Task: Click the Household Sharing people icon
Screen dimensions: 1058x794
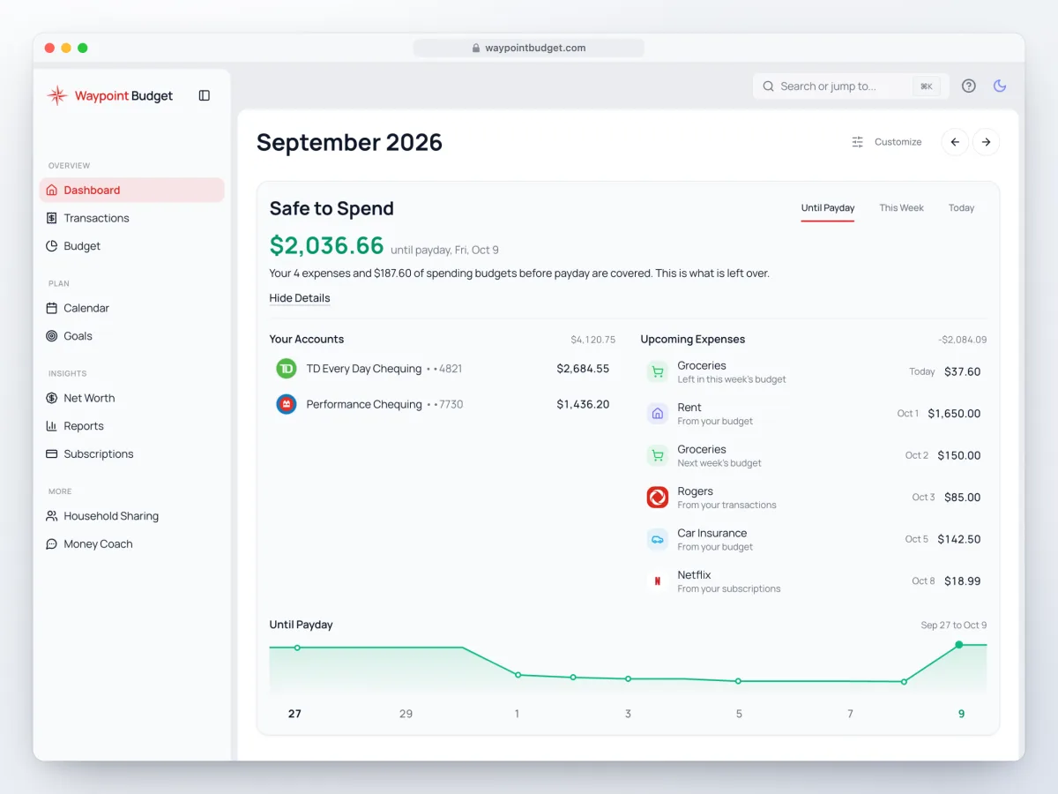Action: [51, 516]
